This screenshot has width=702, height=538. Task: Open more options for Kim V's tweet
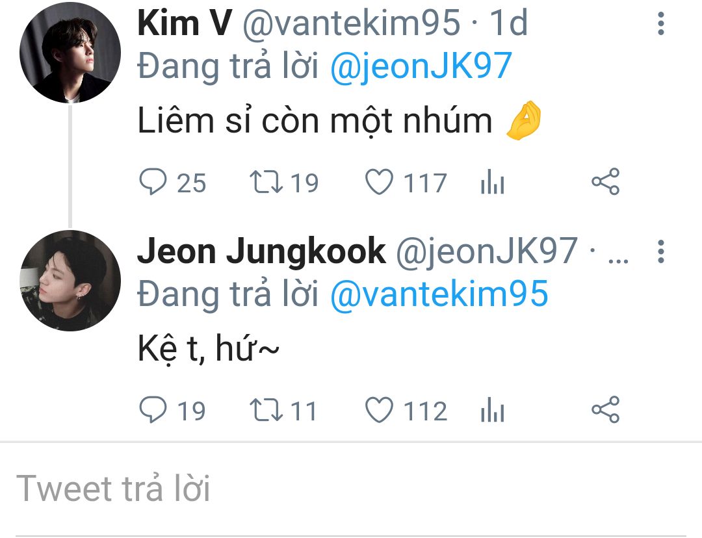click(661, 23)
